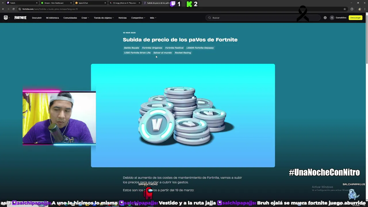Switch to the Jorge_Most en X tab
This screenshot has height=207, width=368.
124,3
